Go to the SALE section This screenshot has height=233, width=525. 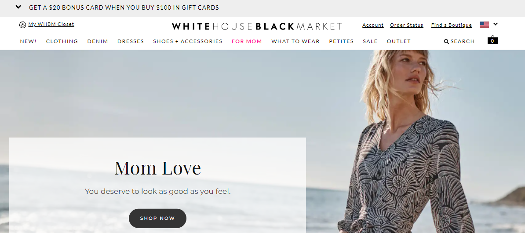(x=370, y=41)
